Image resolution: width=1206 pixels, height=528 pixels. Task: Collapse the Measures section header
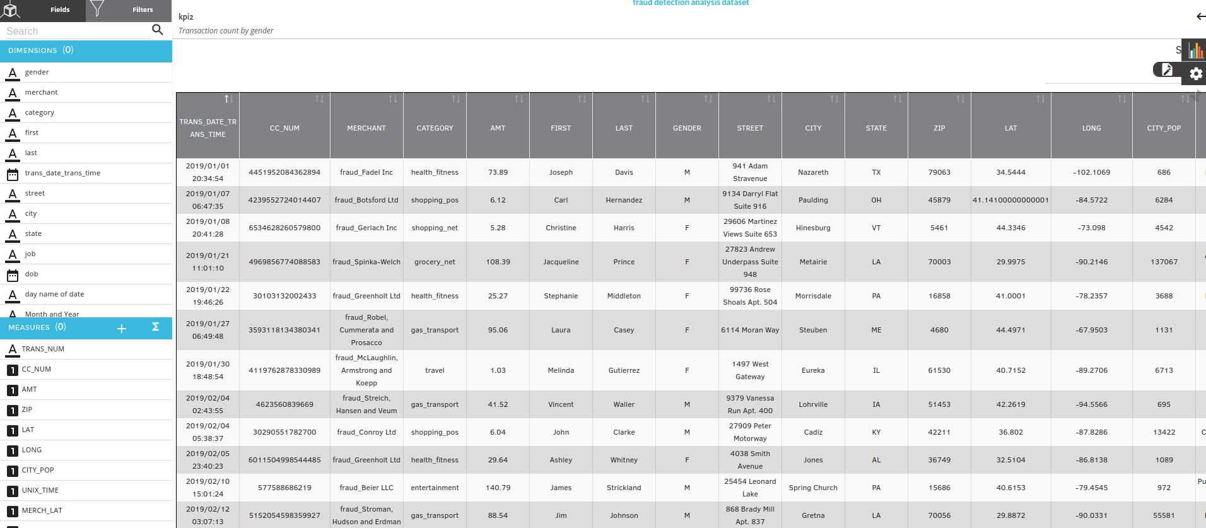point(38,327)
